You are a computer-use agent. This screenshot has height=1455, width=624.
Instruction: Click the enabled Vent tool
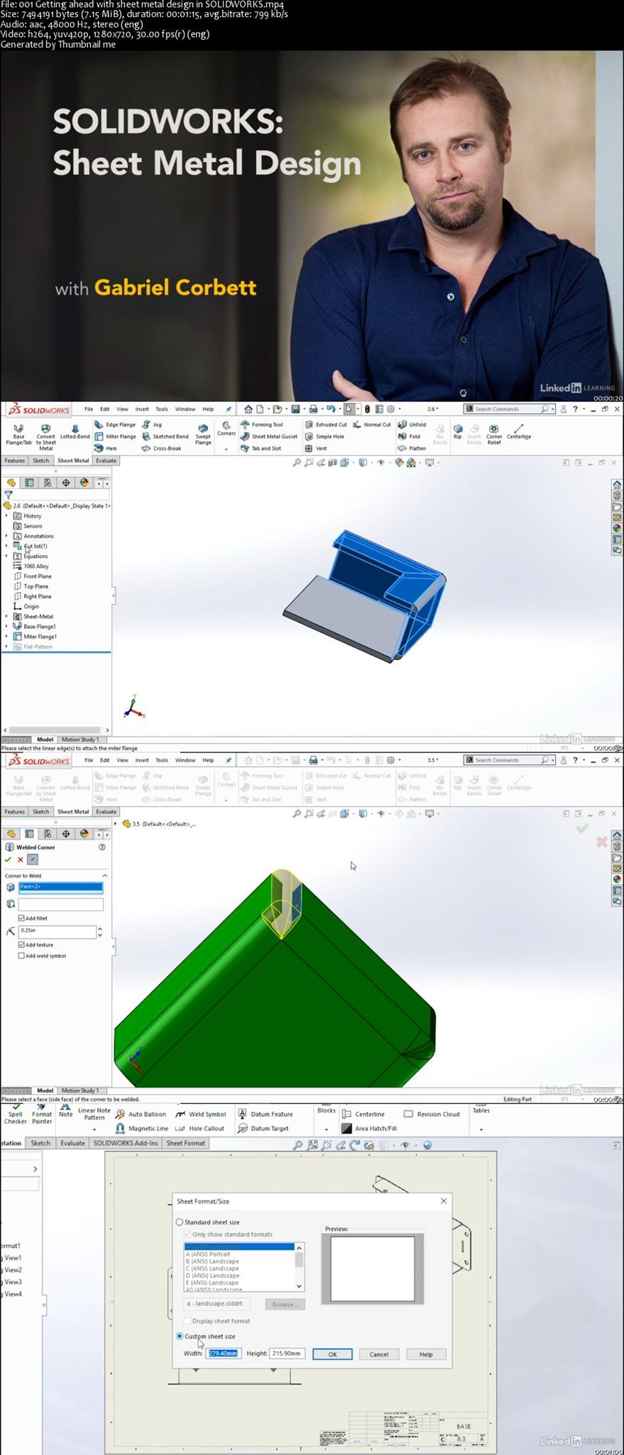[316, 448]
